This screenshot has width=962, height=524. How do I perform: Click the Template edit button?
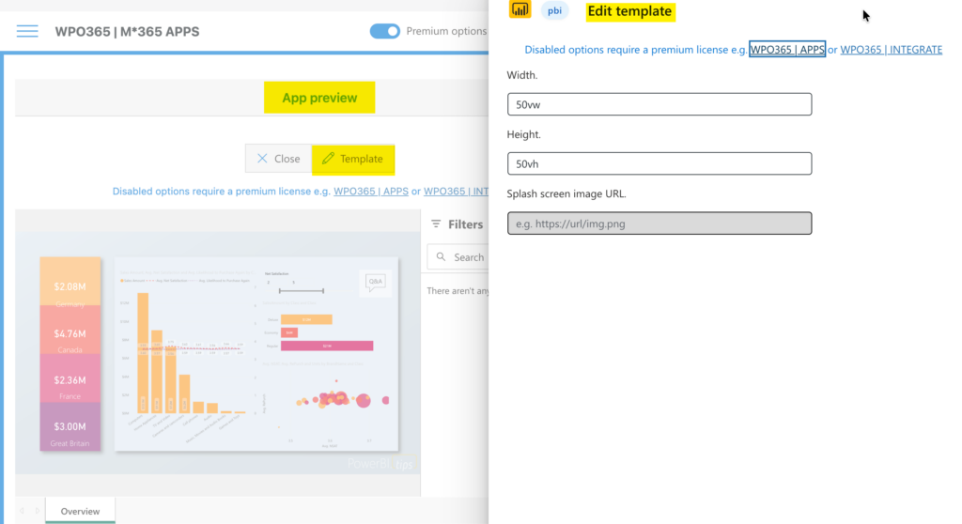click(353, 159)
